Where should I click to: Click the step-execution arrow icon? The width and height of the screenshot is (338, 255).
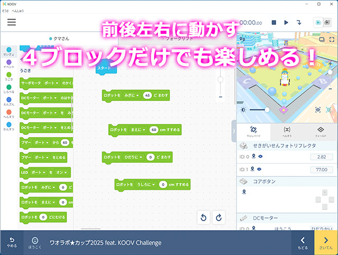point(299,22)
